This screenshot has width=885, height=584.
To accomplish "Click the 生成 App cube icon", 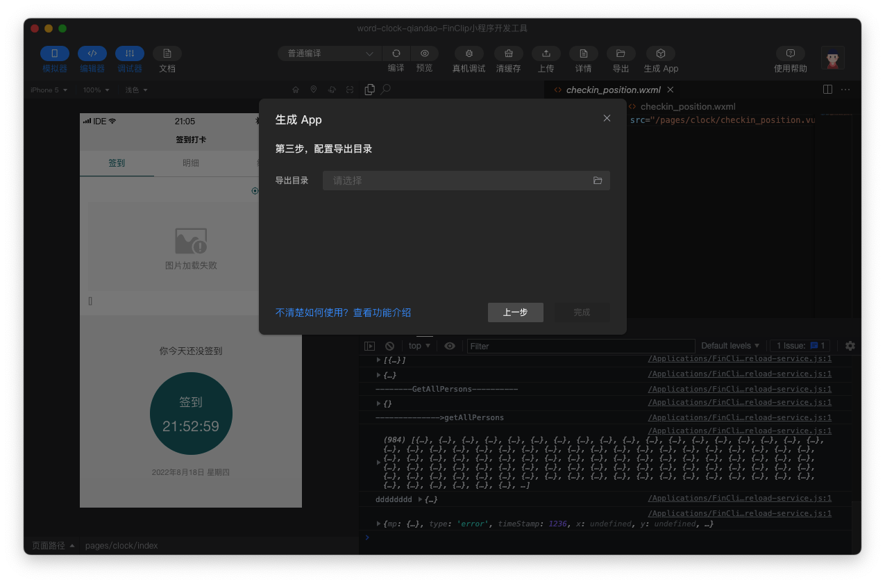I will [661, 53].
